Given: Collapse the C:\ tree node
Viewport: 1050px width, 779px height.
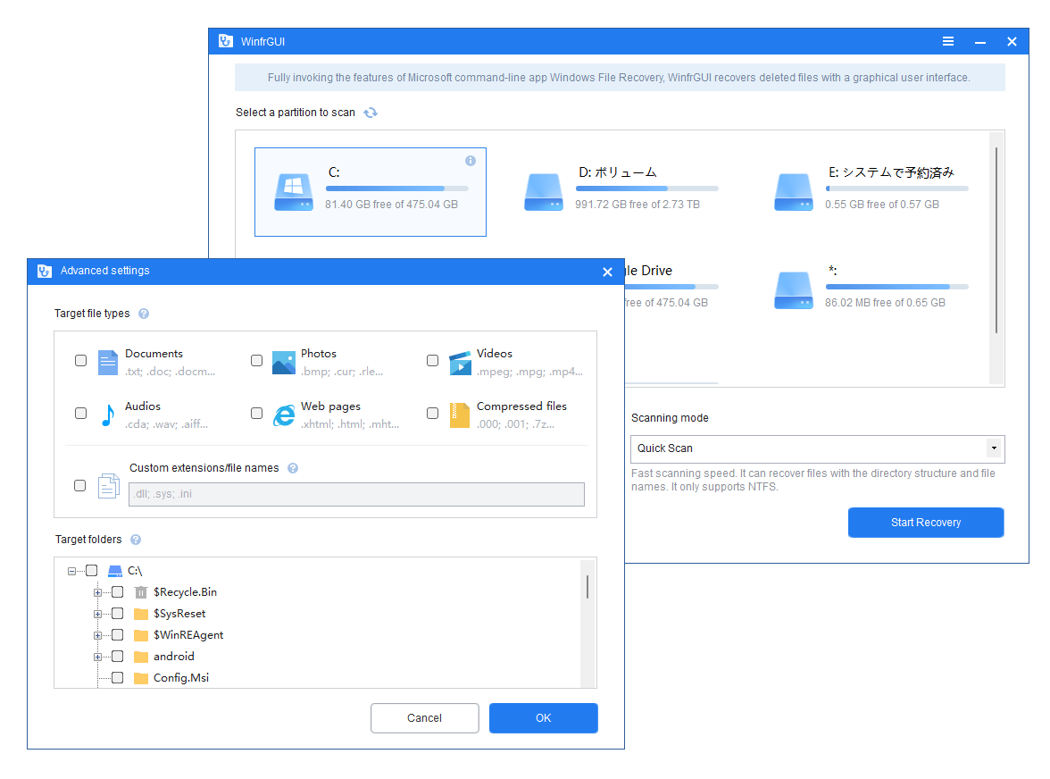Looking at the screenshot, I should 72,570.
